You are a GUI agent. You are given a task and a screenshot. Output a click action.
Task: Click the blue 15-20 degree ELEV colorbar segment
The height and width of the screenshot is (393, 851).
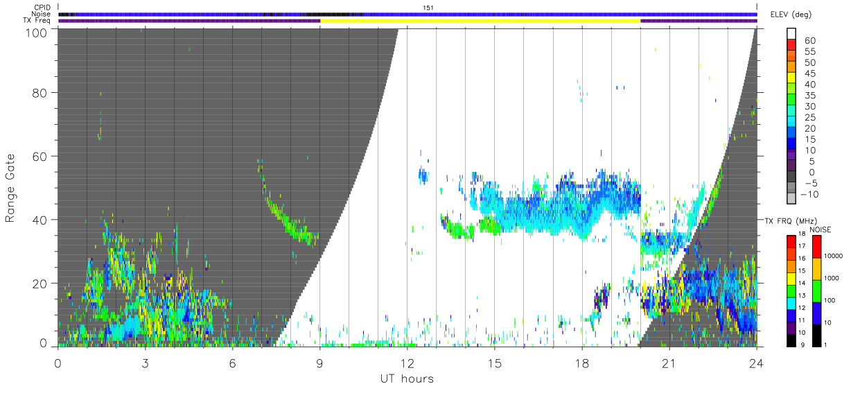pos(791,133)
